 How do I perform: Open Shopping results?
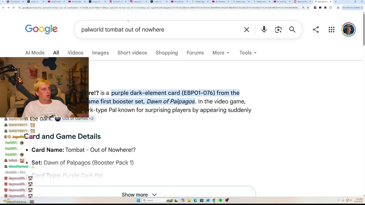[167, 53]
